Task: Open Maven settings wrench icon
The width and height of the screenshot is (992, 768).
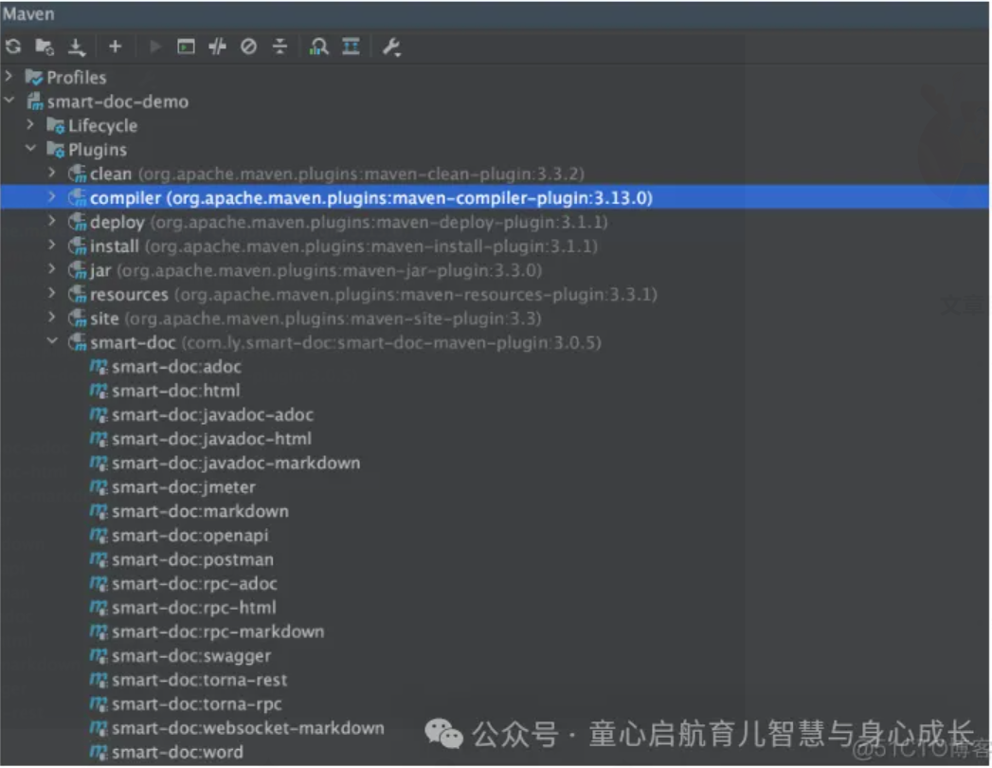Action: [x=391, y=46]
